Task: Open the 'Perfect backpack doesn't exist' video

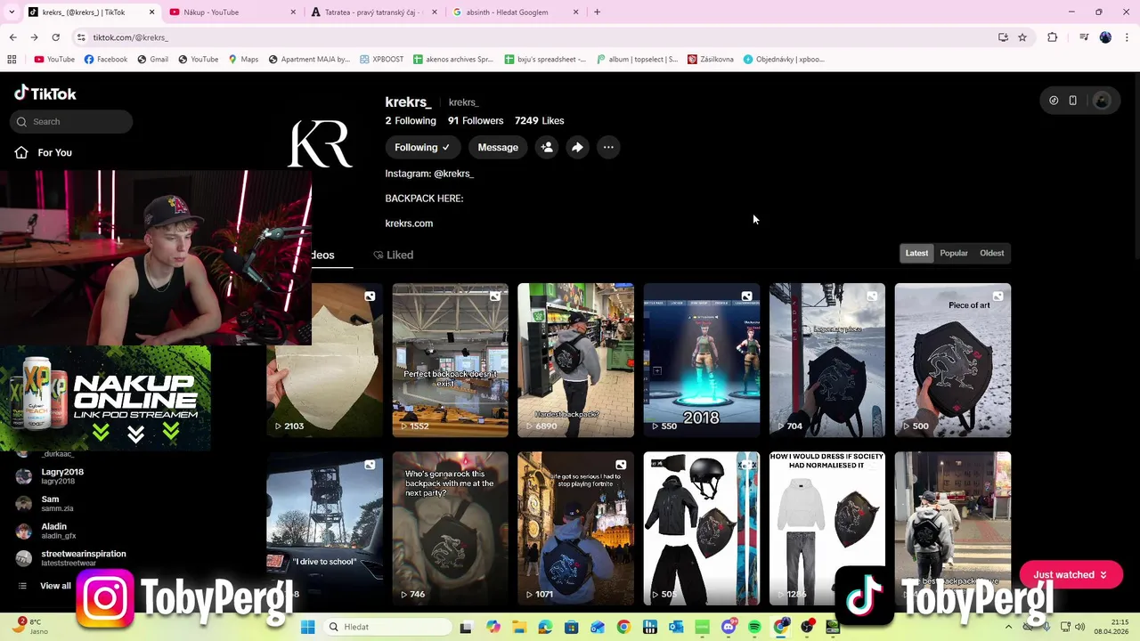Action: click(451, 360)
